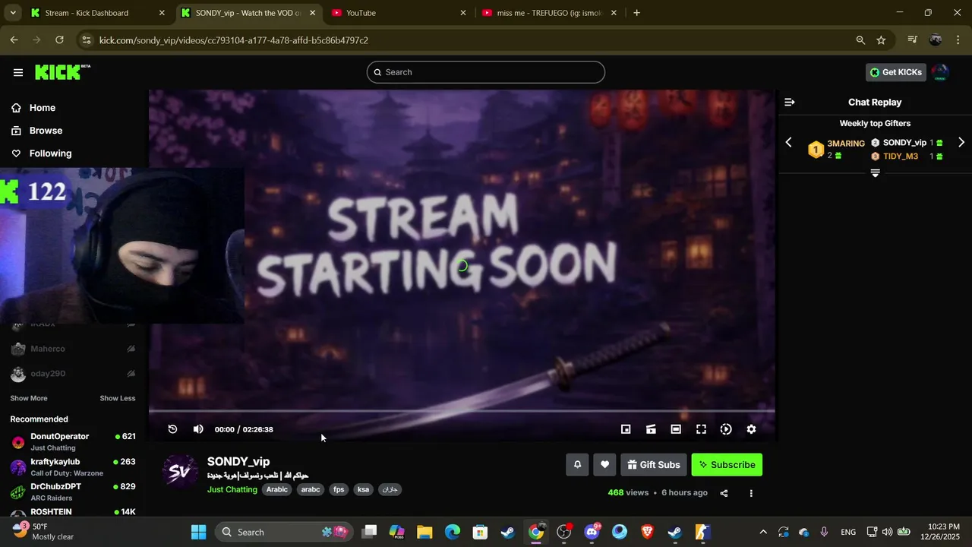The width and height of the screenshot is (972, 547).
Task: Open kraftykaylub recommended channel
Action: pos(73,466)
